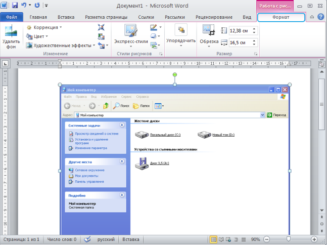
Task: Switch to the Вид tab
Action: point(247,17)
